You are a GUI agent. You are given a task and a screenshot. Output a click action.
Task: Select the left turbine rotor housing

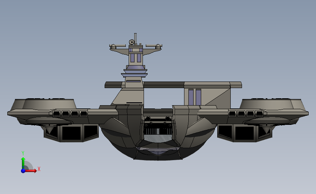coord(43,104)
